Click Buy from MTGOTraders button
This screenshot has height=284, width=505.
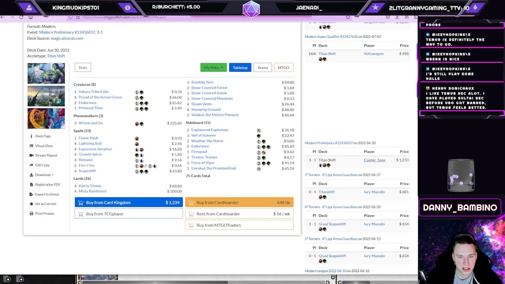click(x=239, y=225)
